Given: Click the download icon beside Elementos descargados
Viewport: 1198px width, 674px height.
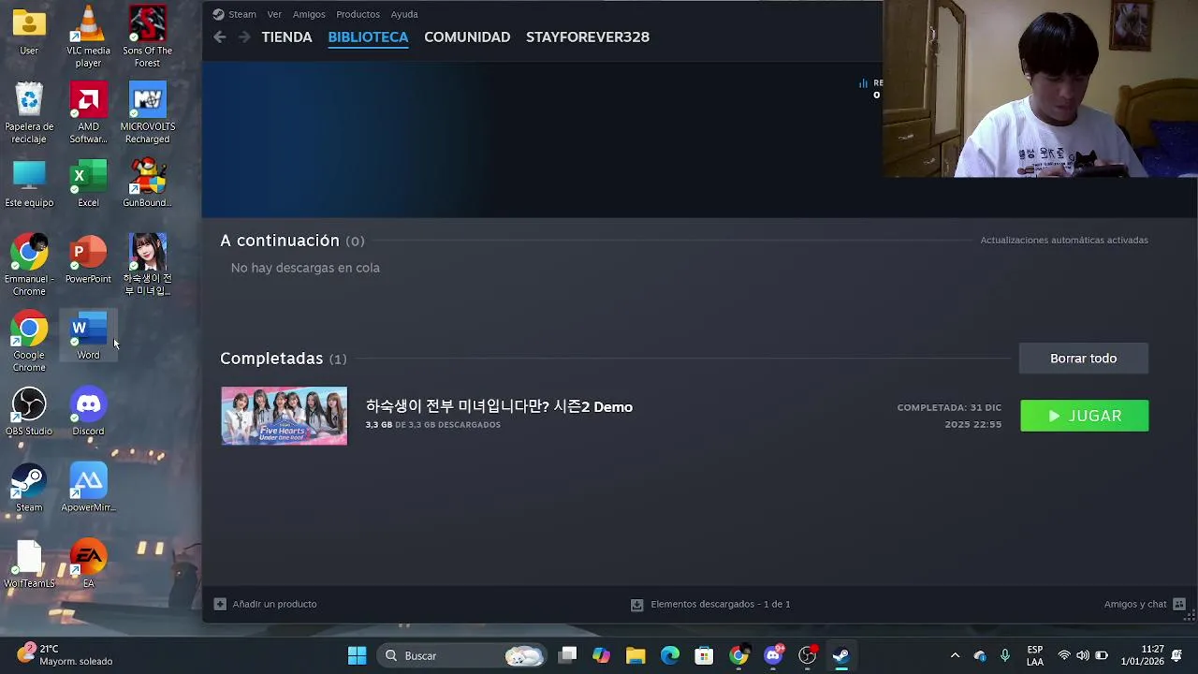Looking at the screenshot, I should pos(637,605).
